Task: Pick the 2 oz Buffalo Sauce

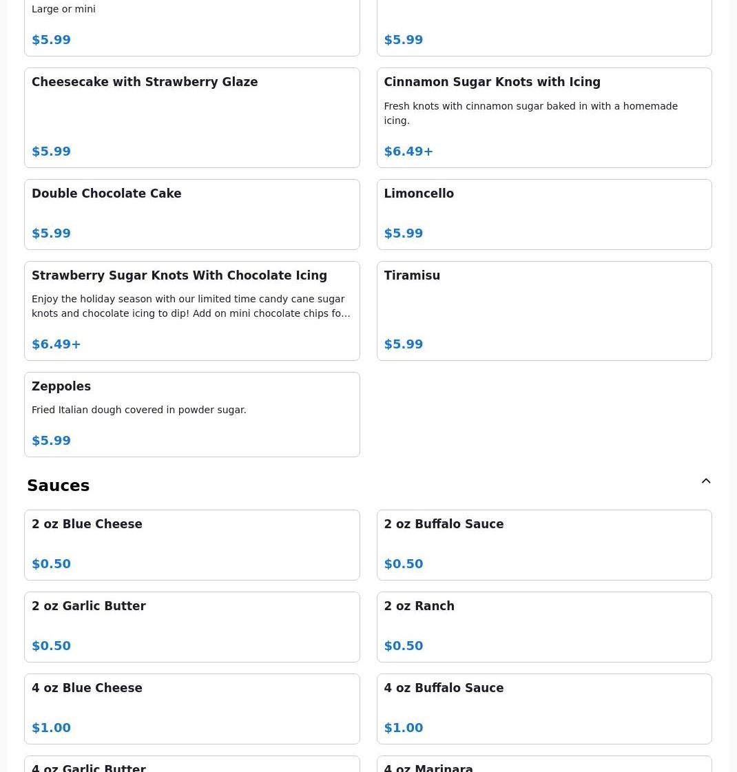Action: pos(543,545)
